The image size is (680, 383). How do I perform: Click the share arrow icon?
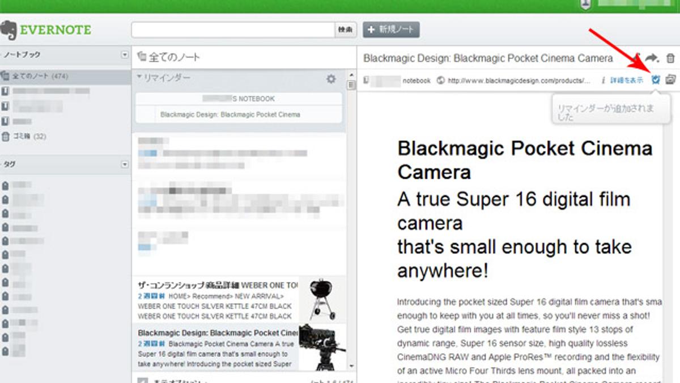coord(652,58)
